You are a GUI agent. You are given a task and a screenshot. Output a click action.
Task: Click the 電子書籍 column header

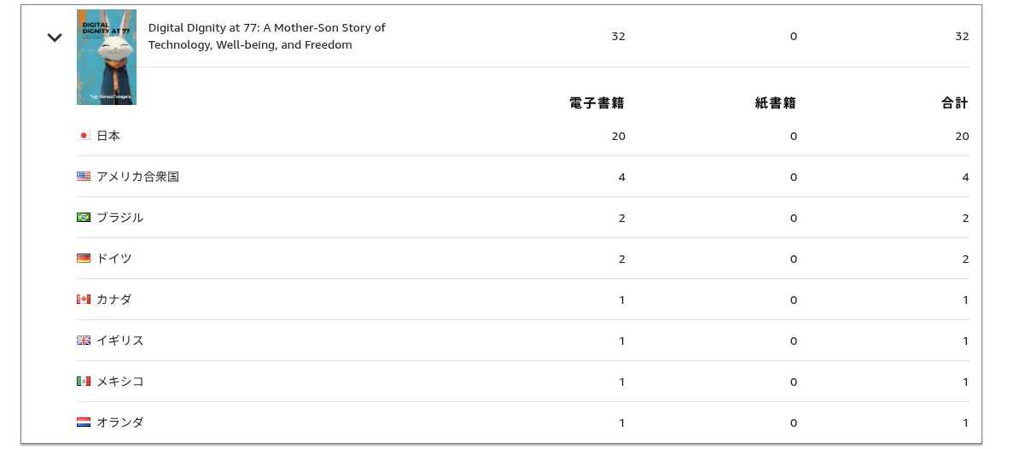coord(597,102)
